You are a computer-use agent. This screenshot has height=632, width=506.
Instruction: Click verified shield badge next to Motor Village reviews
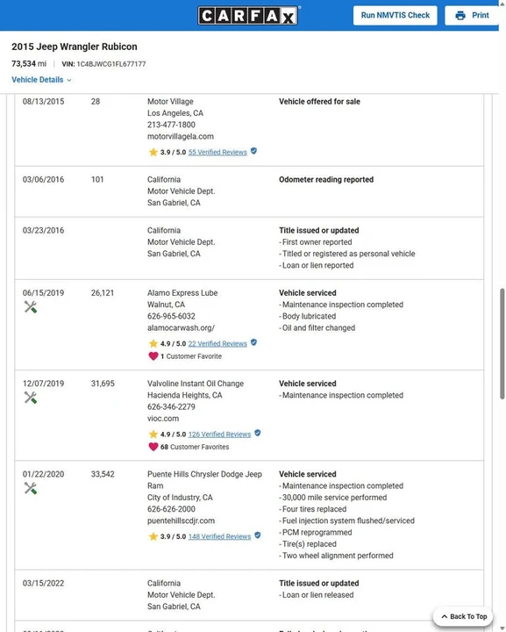253,151
